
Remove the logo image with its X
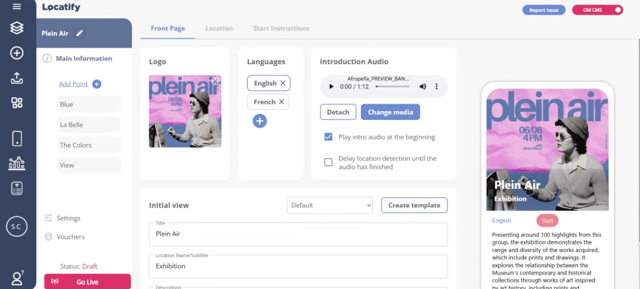[x=216, y=81]
